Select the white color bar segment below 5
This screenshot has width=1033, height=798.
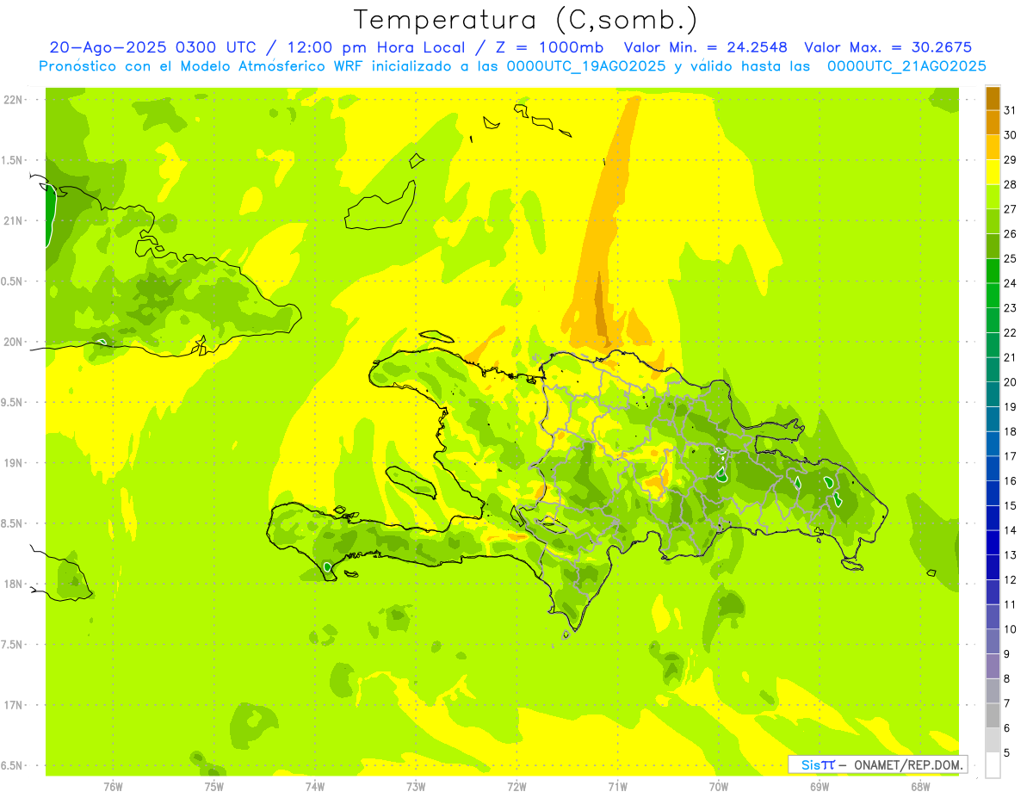point(993,765)
